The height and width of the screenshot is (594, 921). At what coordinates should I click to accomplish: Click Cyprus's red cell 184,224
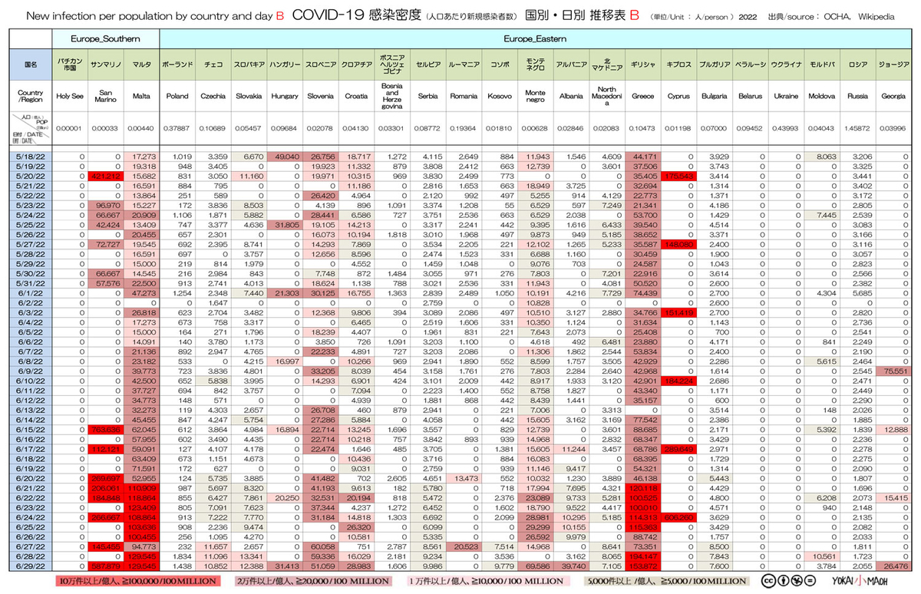coord(678,381)
